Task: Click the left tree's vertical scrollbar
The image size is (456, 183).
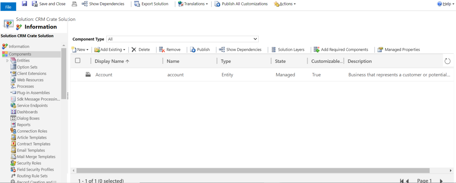Action: [x=64, y=73]
